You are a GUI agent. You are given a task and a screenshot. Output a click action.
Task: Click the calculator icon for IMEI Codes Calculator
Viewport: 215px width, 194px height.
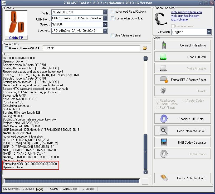tap(164, 142)
